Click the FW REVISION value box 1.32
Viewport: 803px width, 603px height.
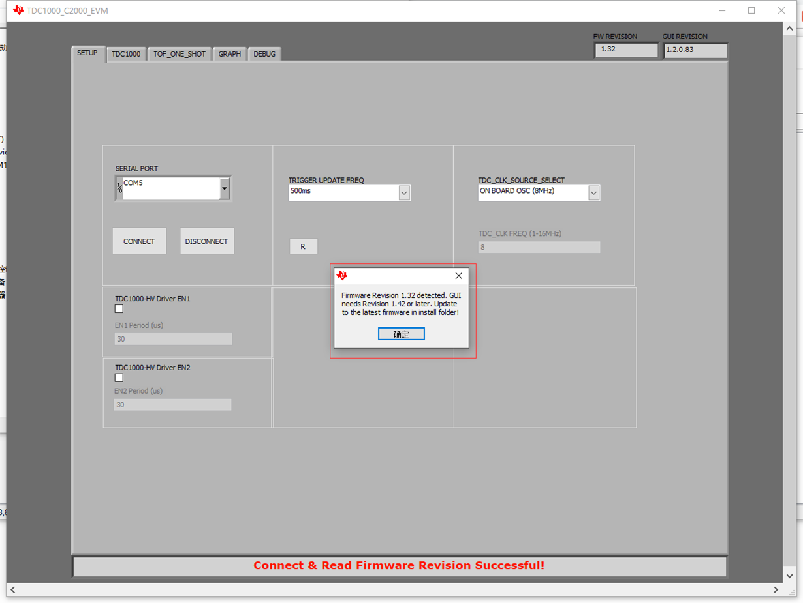tap(626, 50)
